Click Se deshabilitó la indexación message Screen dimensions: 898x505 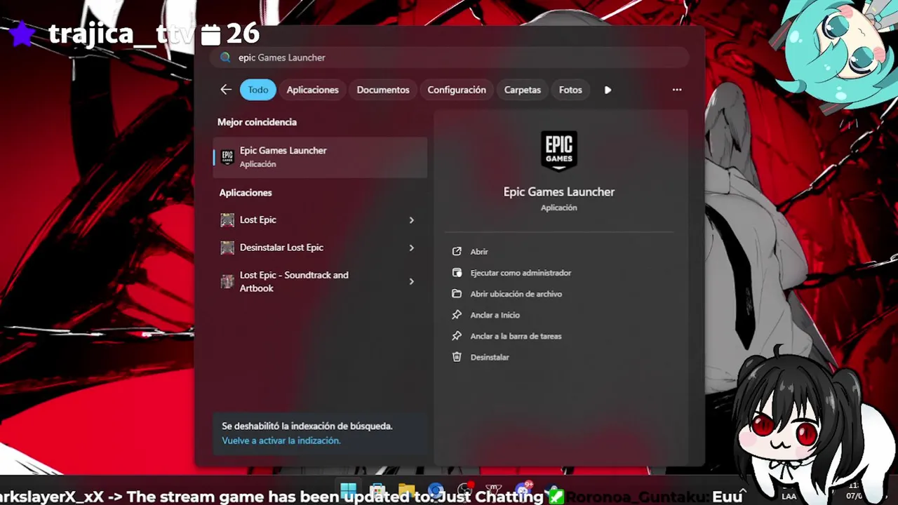tap(307, 426)
